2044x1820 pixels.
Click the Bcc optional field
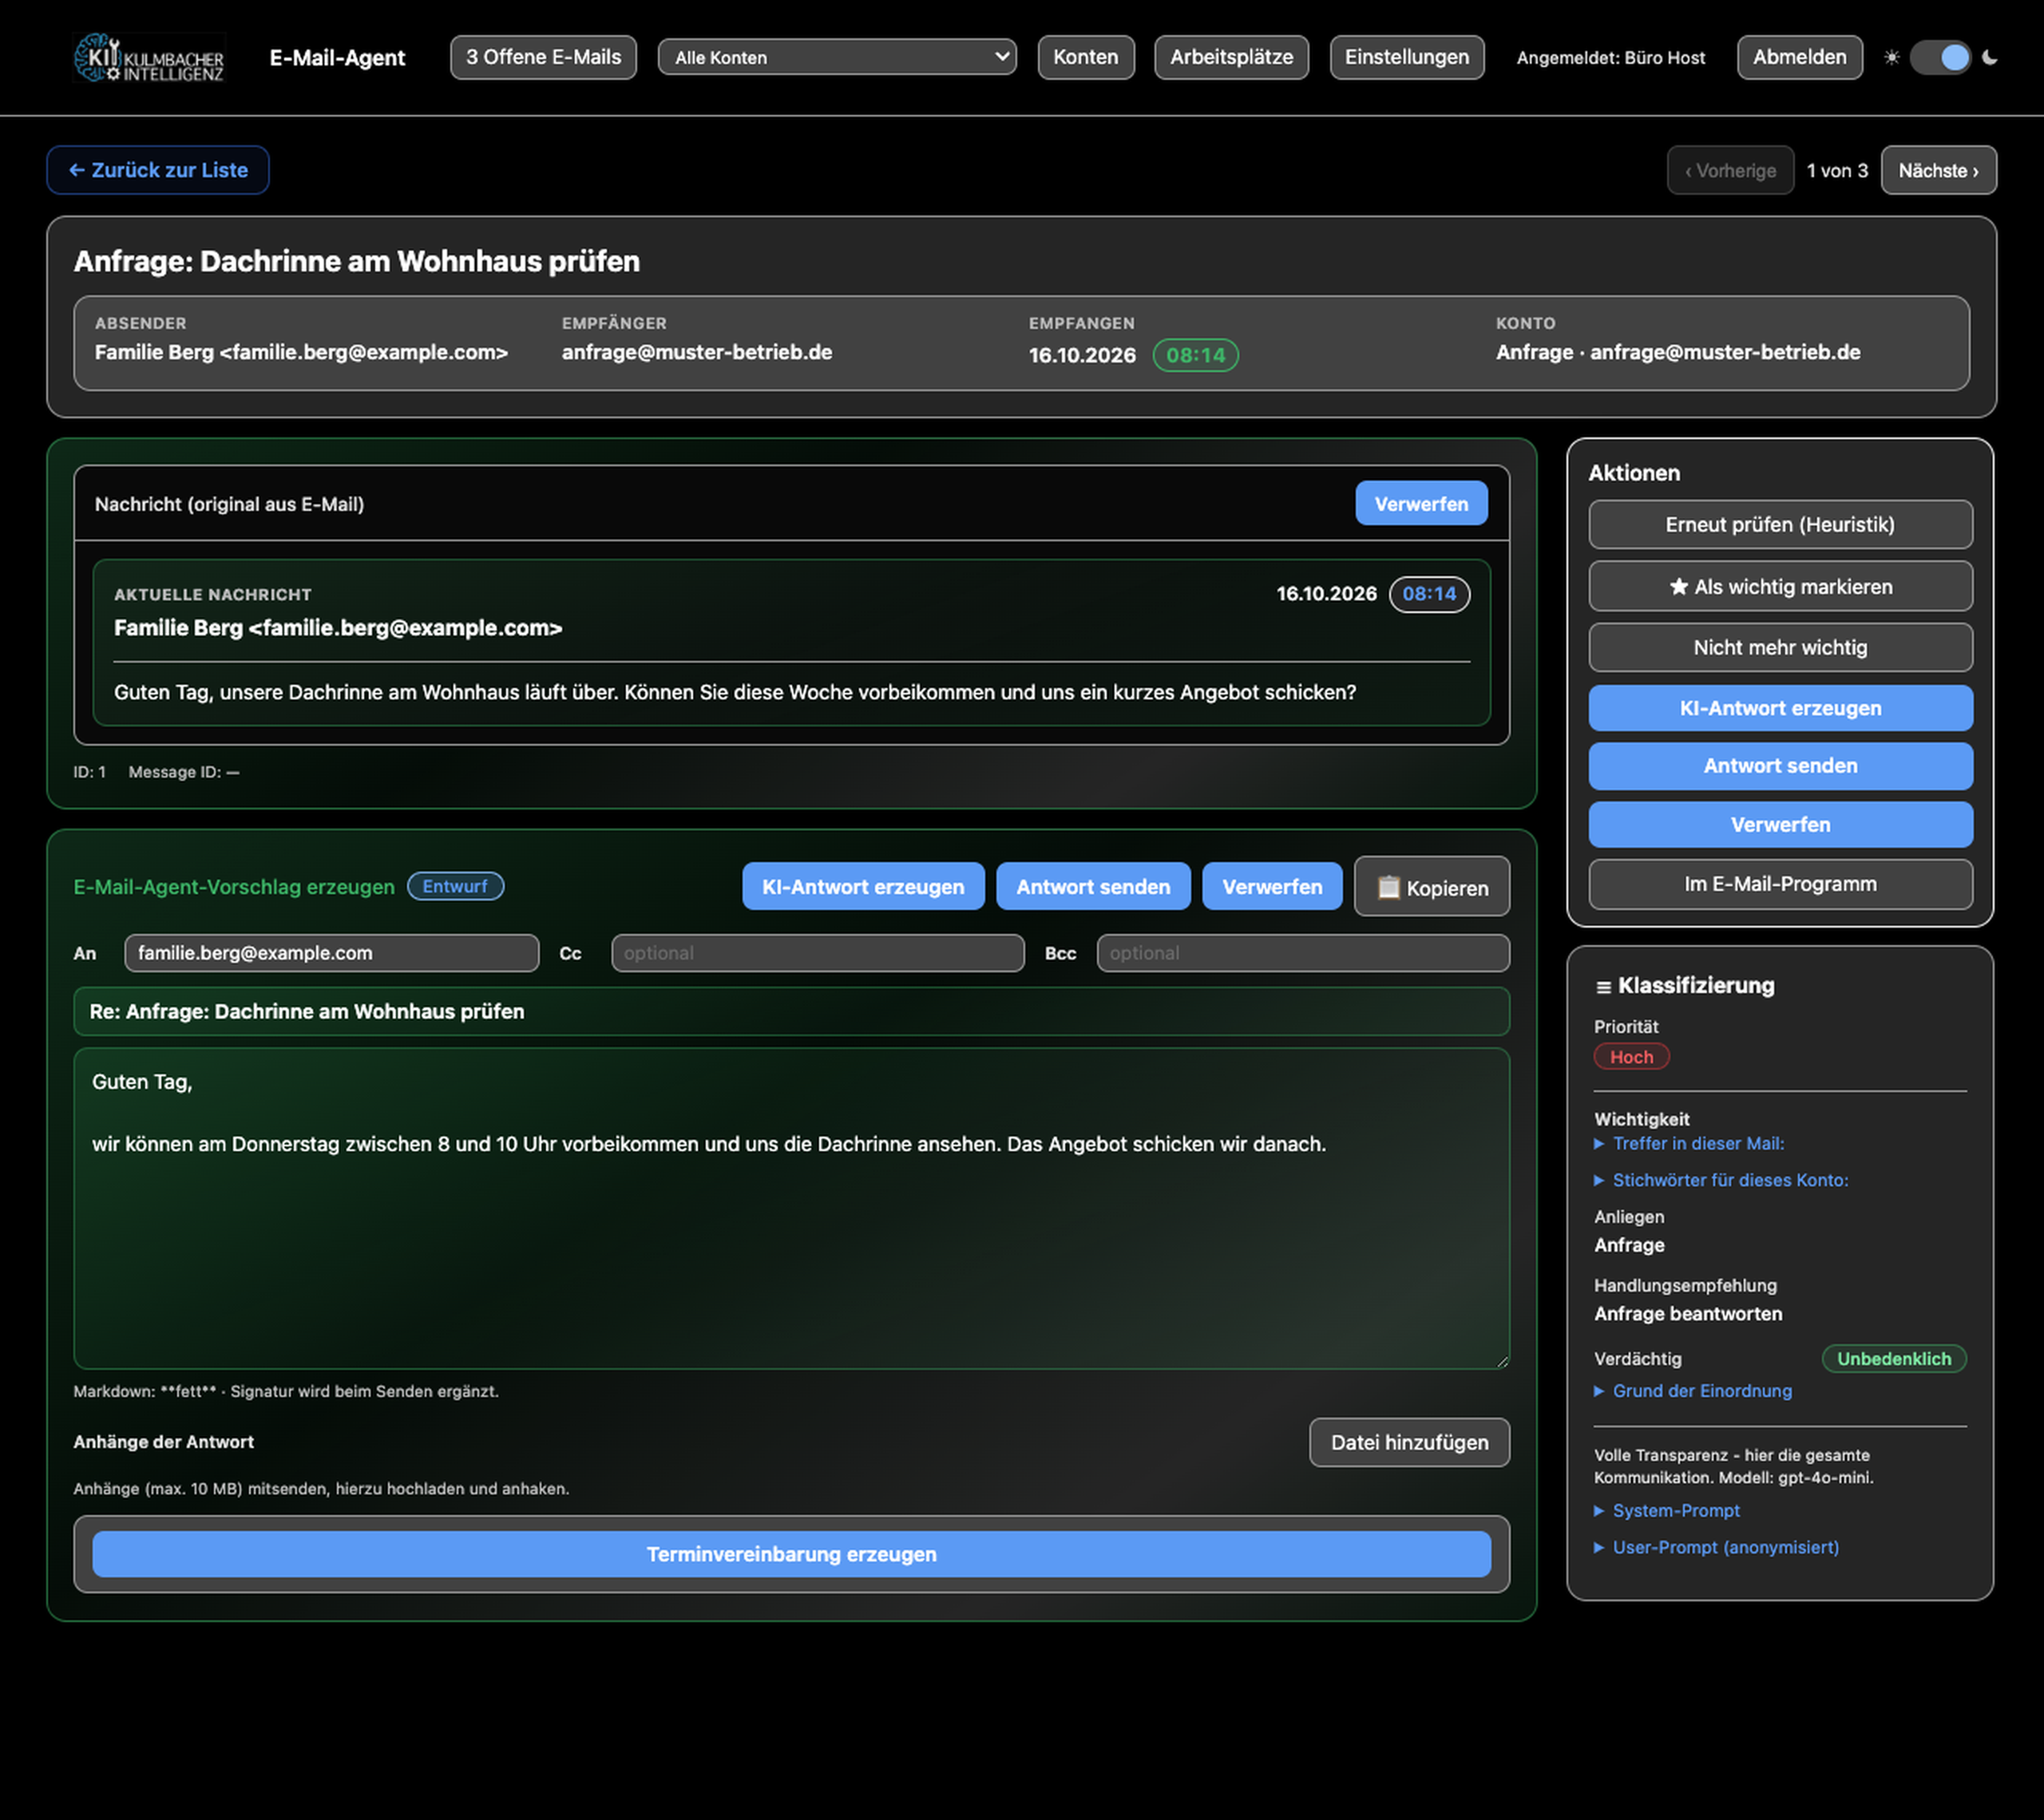click(1302, 953)
